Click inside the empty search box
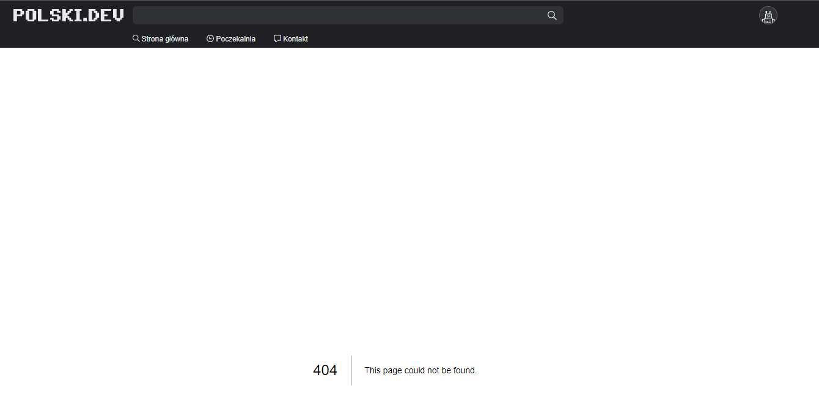The height and width of the screenshot is (416, 819). tap(342, 15)
